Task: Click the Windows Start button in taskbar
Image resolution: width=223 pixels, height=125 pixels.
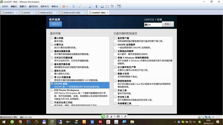Action: point(3,122)
